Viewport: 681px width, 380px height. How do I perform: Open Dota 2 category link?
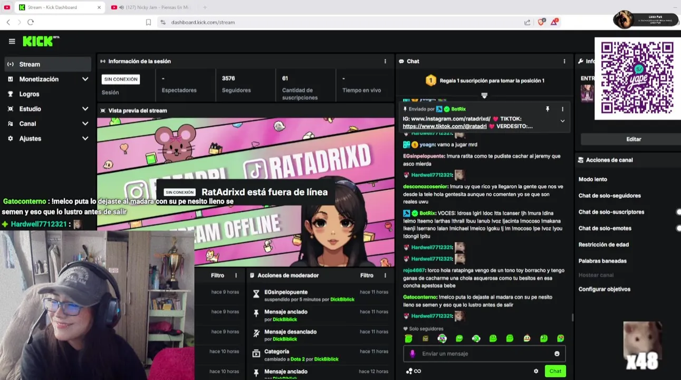298,359
